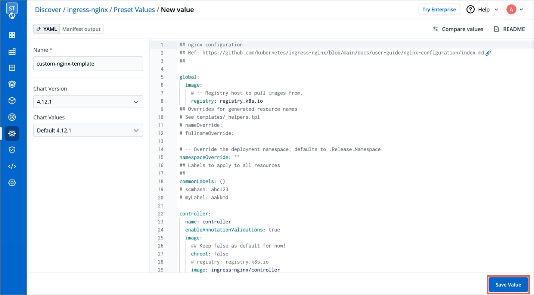Screen dimensions: 534x295
Task: Open the cube Resource Browser sidebar icon
Action: (x=12, y=101)
